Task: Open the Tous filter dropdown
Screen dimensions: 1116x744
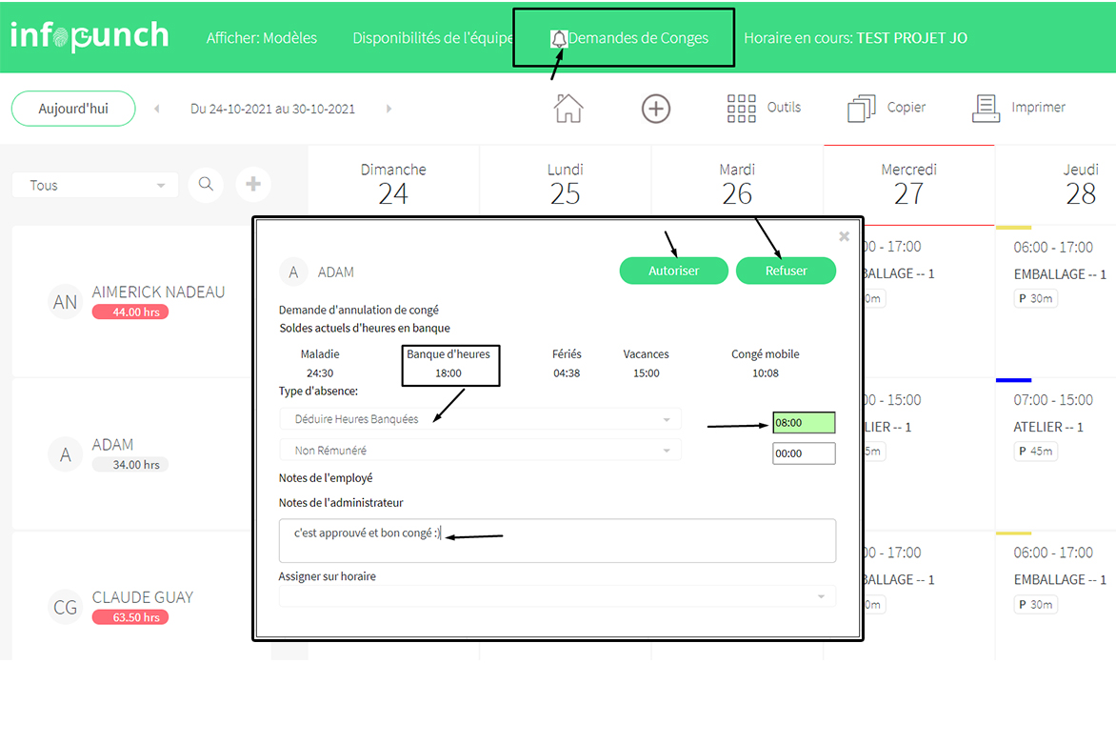Action: [x=94, y=185]
